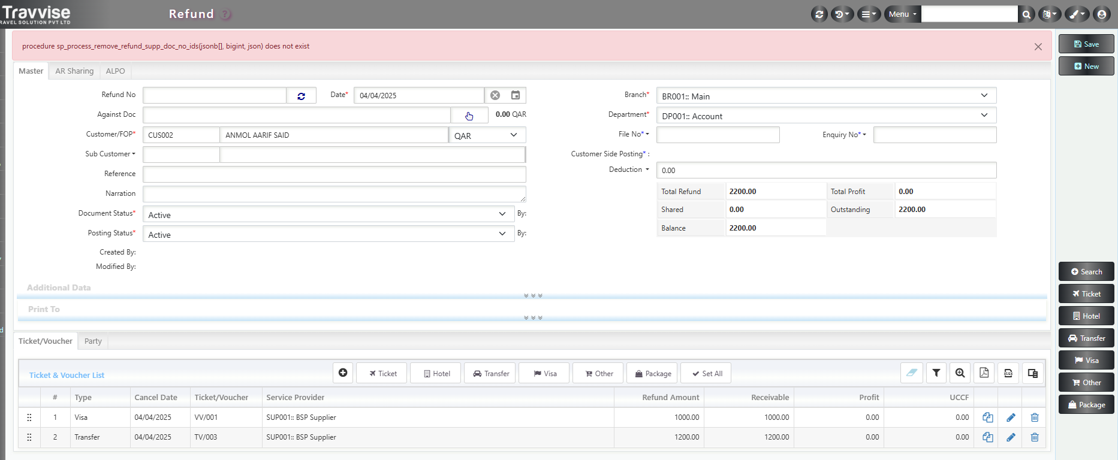
Task: Clear the Date field with the X icon
Action: point(495,95)
